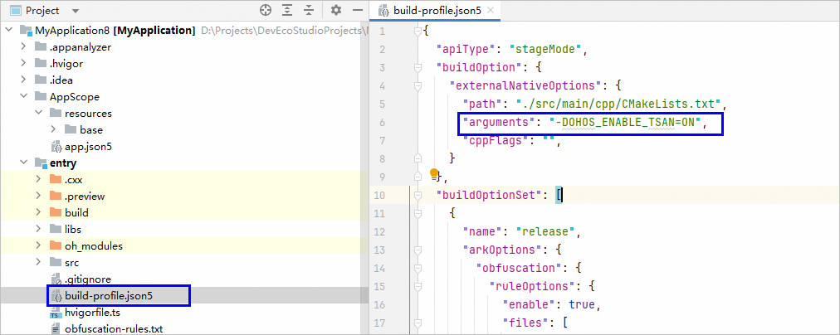The height and width of the screenshot is (335, 840).
Task: Open the Project panel gear settings
Action: (x=336, y=11)
